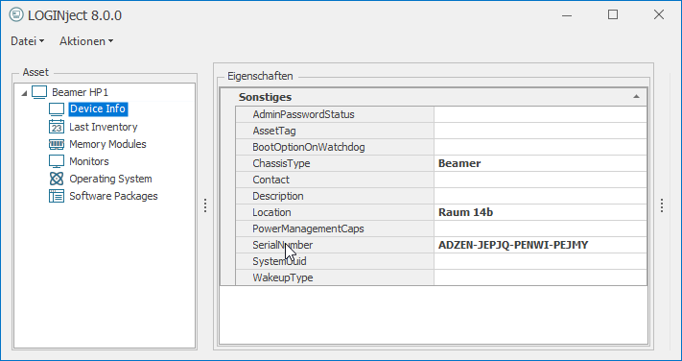This screenshot has height=361, width=682.
Task: Click the Device Info screen icon
Action: 57,108
